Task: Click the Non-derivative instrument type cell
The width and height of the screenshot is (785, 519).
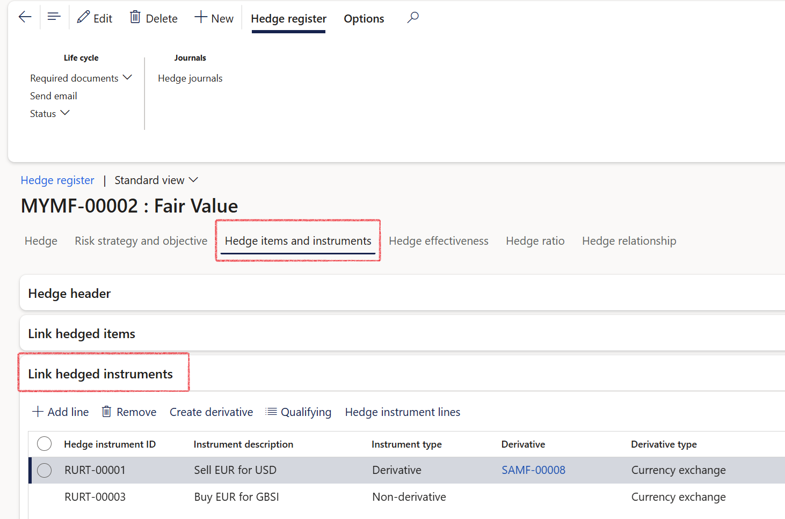Action: 409,497
